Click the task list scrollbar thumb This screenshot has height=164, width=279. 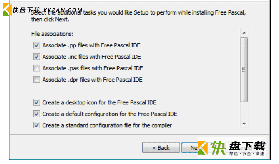(244, 70)
